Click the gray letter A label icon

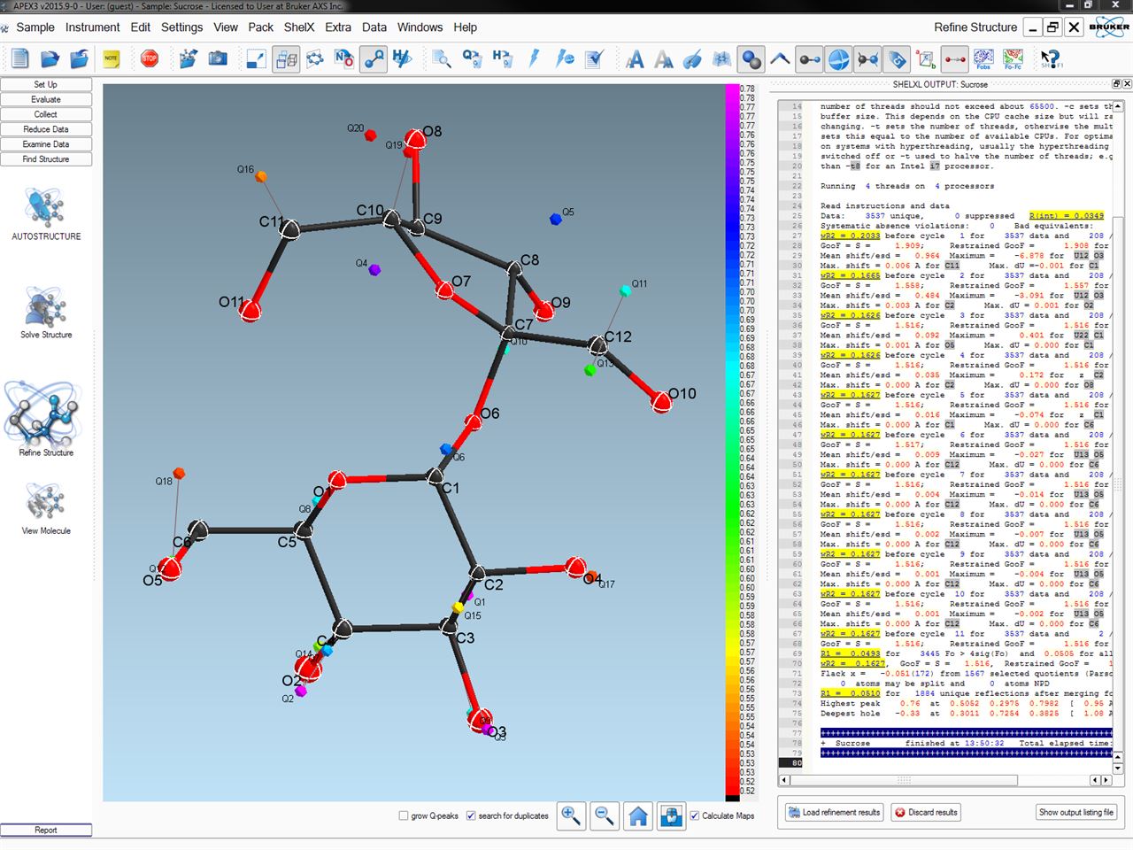tap(663, 59)
